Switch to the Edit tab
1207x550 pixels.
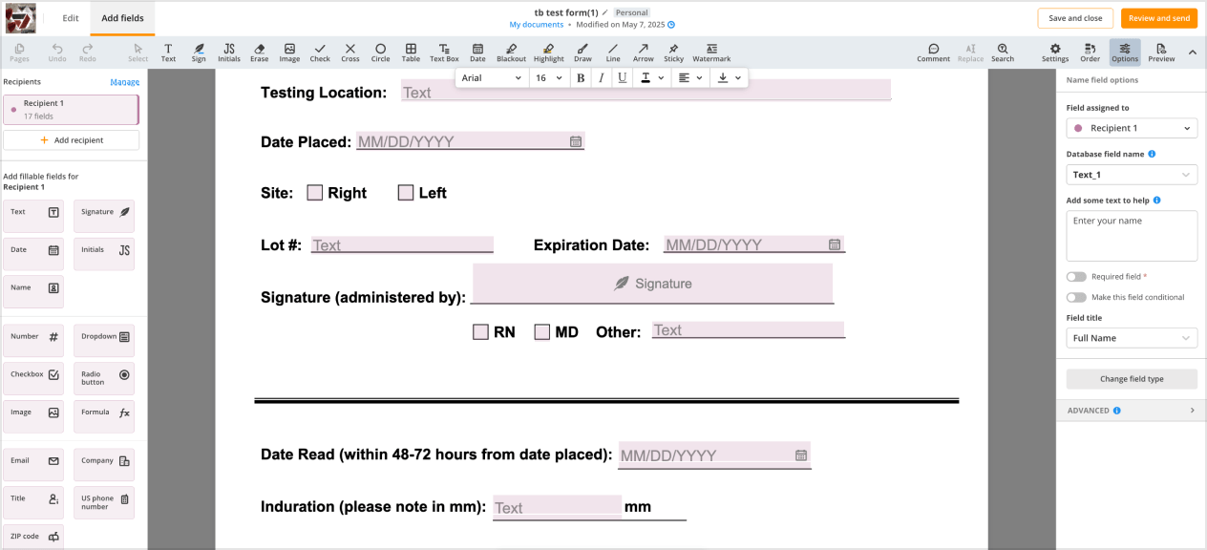pos(71,17)
